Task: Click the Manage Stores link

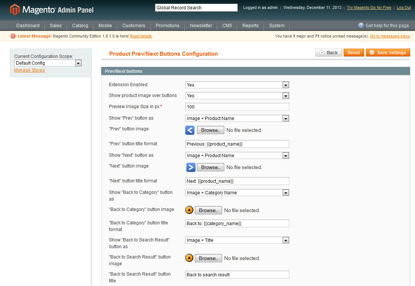Action: [x=29, y=70]
